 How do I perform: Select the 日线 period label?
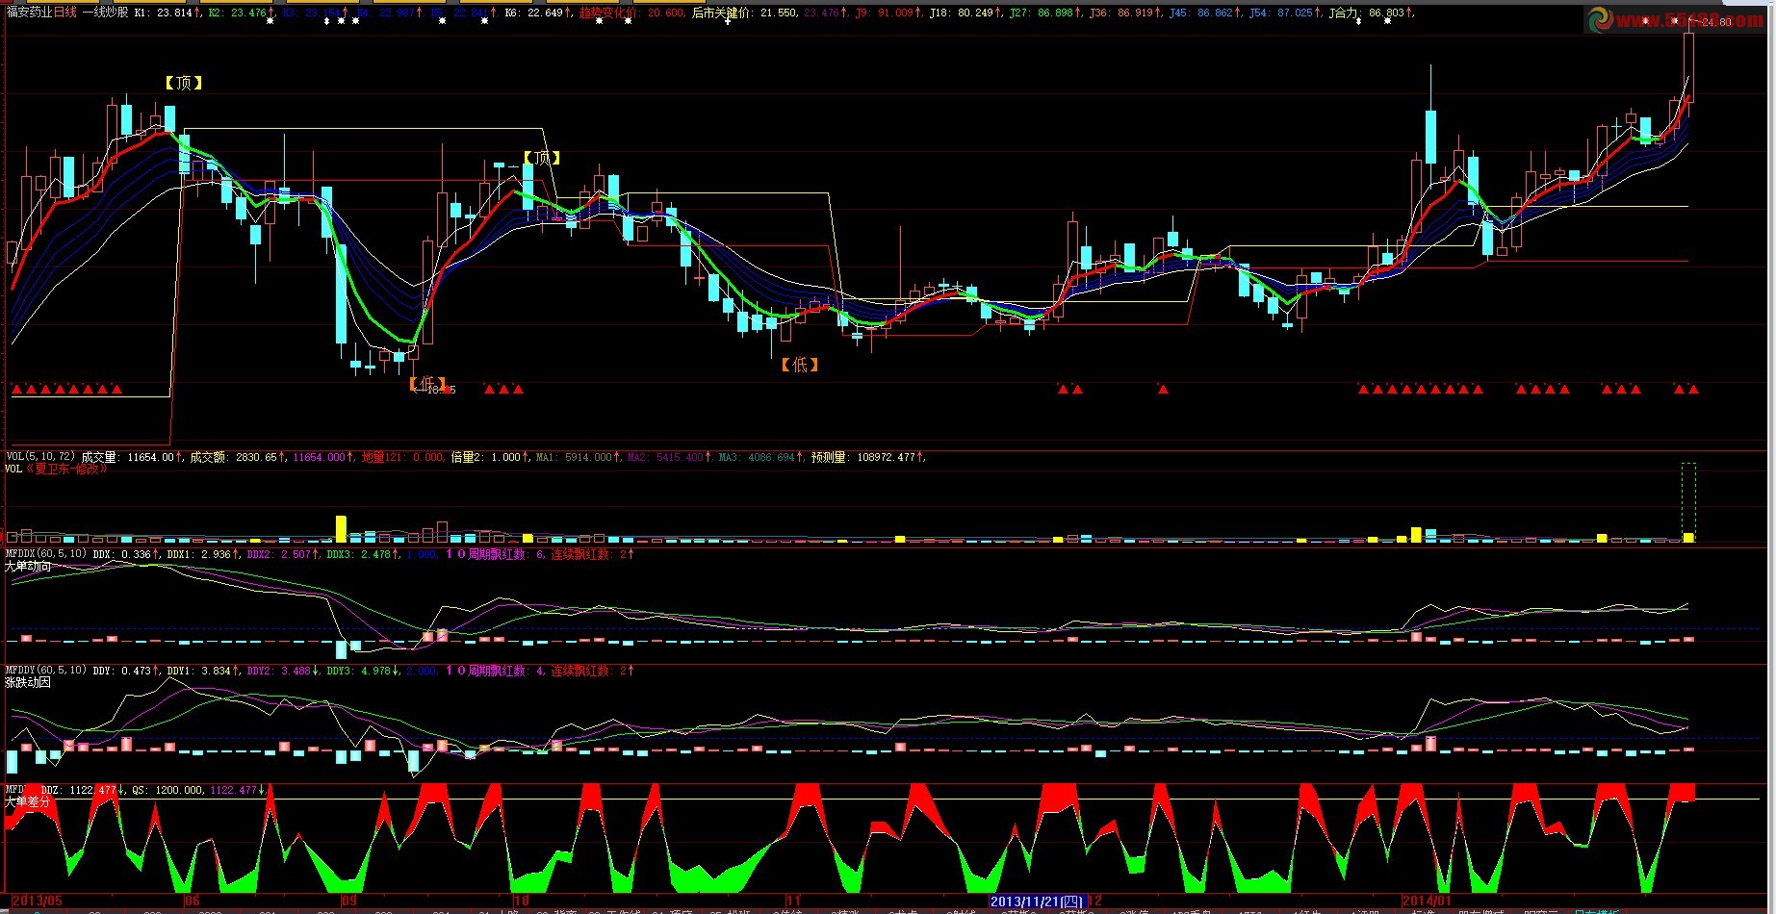click(64, 13)
